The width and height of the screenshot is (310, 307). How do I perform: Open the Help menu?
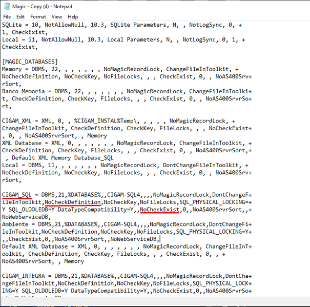point(73,17)
